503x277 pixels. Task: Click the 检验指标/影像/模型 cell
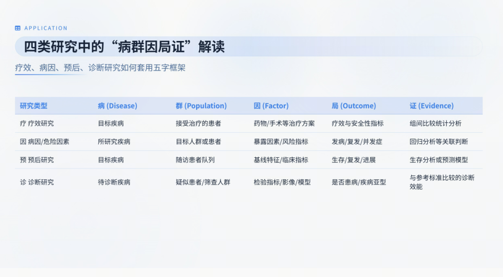282,182
